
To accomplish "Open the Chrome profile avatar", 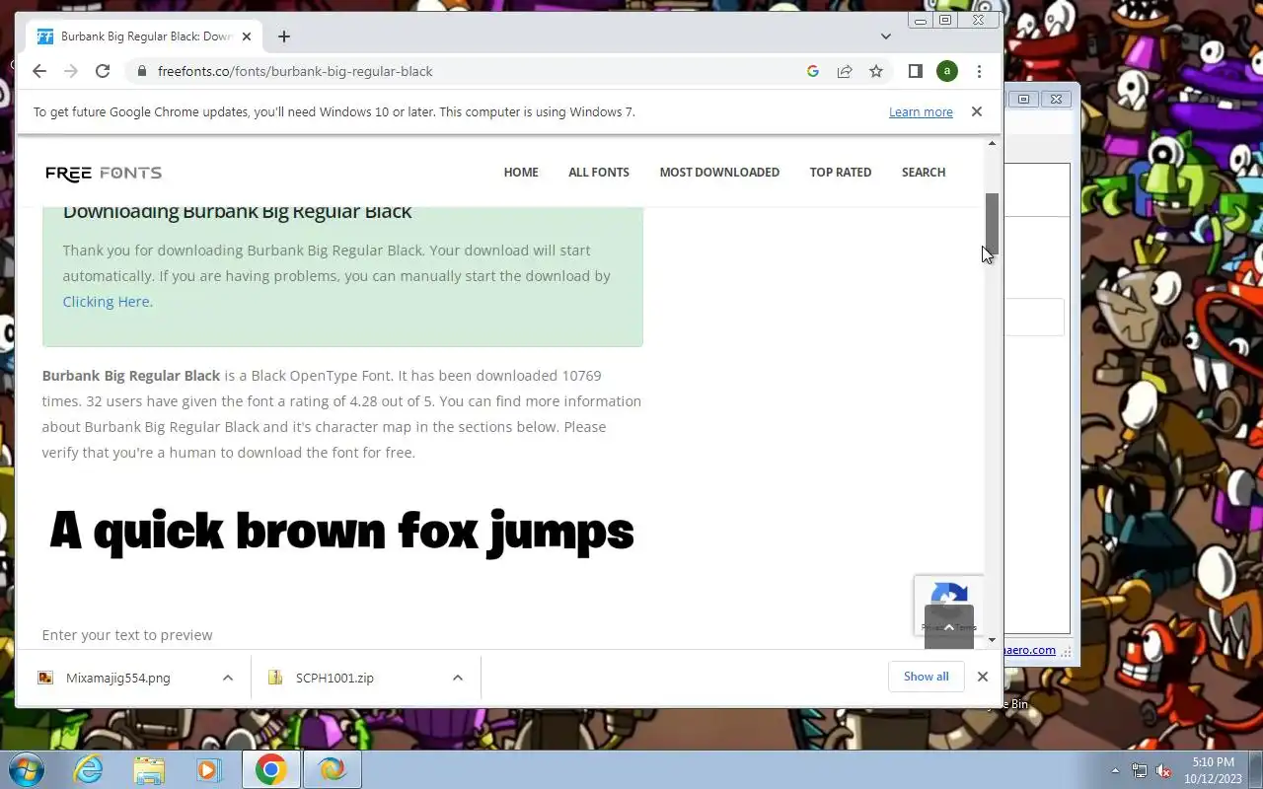I will click(x=947, y=71).
